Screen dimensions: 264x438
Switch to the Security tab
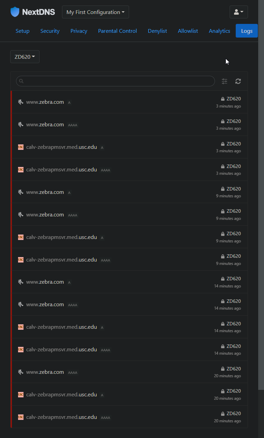[x=50, y=31]
